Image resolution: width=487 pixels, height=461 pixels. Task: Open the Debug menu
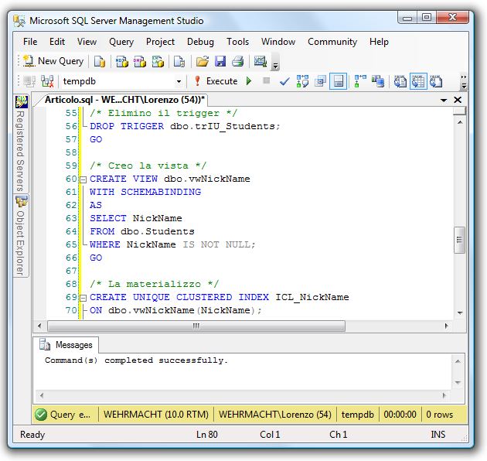(200, 42)
